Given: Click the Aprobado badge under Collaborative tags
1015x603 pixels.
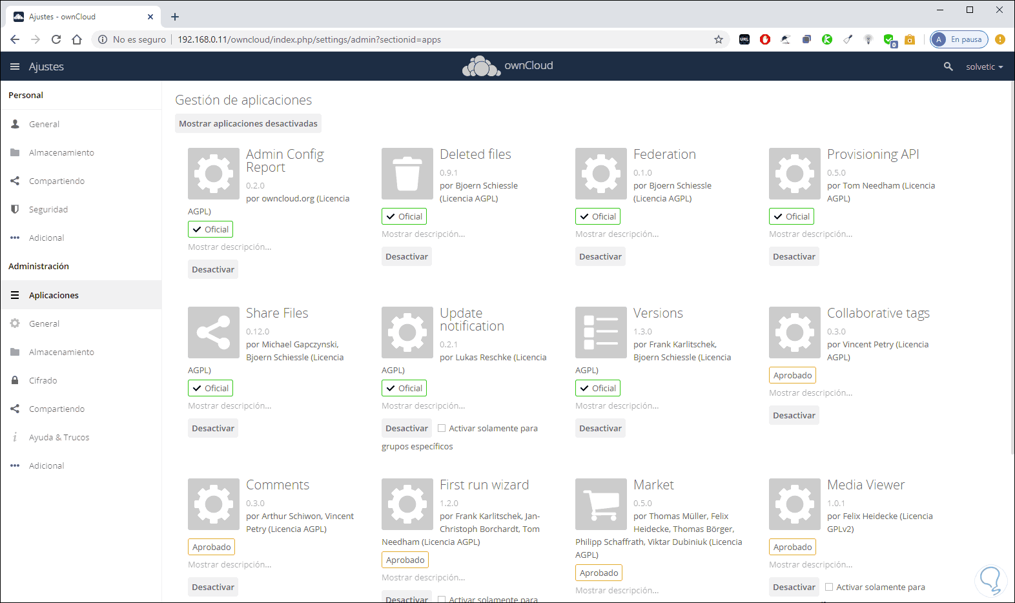Looking at the screenshot, I should [x=793, y=375].
